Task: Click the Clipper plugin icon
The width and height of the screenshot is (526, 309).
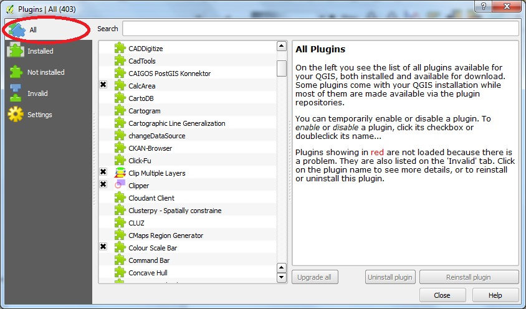Action: 120,185
